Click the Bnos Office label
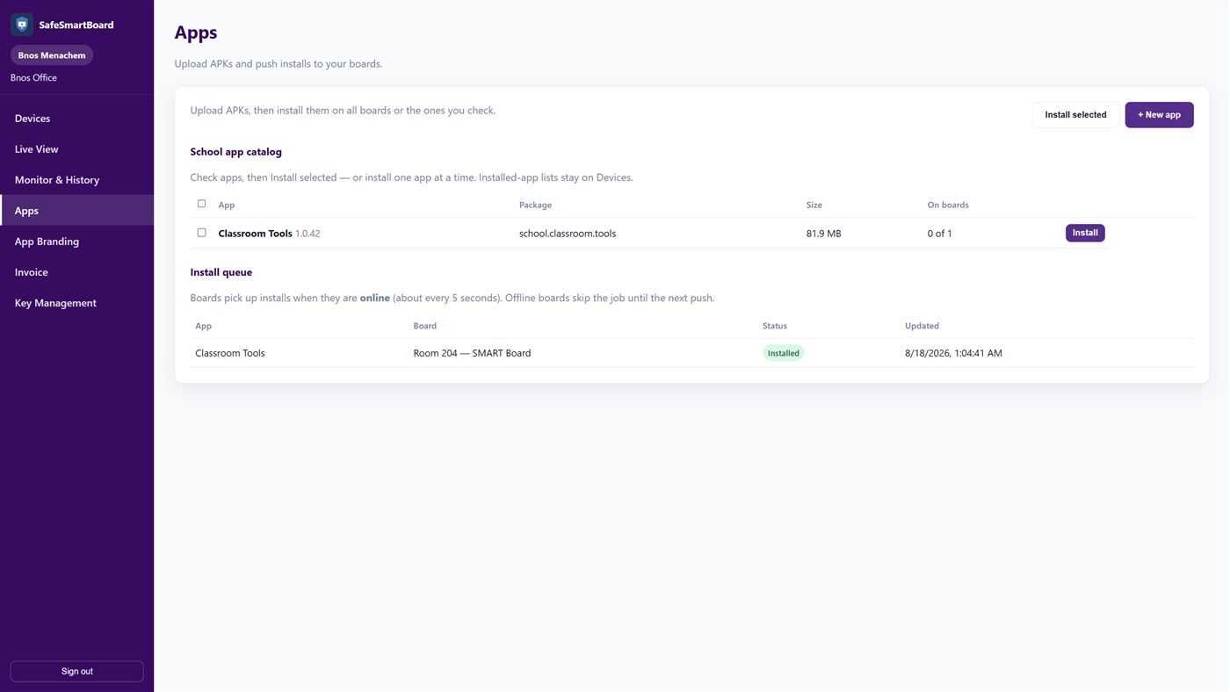Viewport: 1230px width, 692px height. [x=33, y=77]
